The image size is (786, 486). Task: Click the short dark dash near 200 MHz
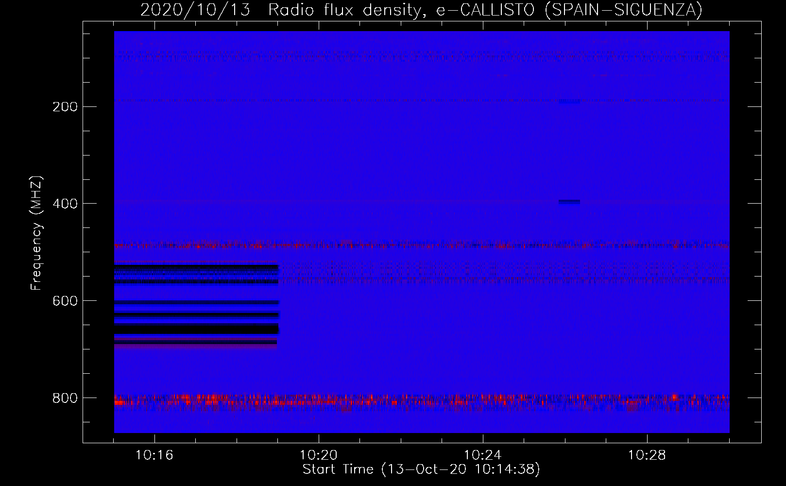tap(569, 102)
